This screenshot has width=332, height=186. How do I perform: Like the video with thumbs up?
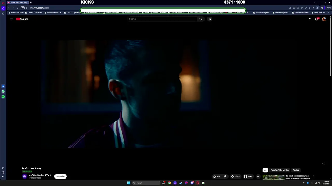(x=216, y=176)
